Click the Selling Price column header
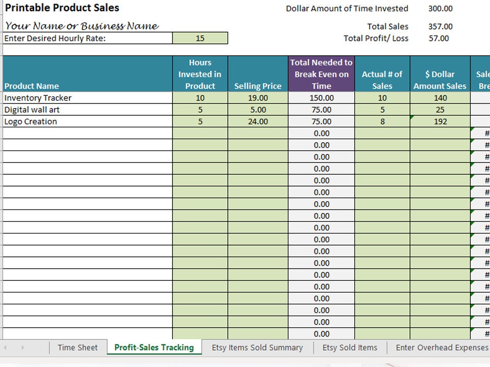Screen dimensions: 490x367 pos(258,86)
